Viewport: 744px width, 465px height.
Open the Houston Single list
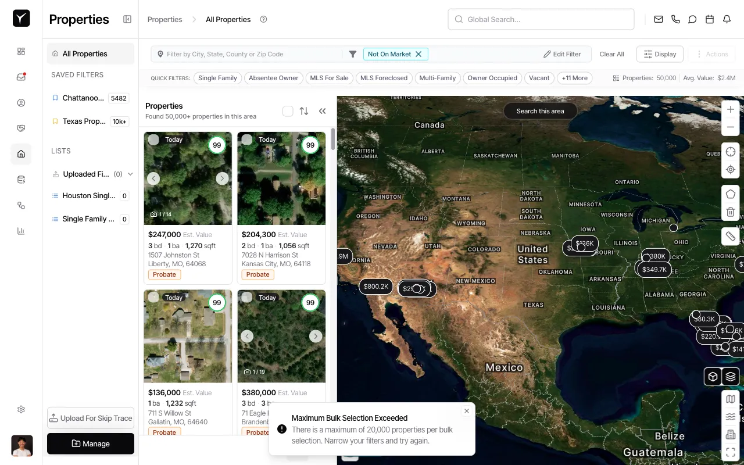pyautogui.click(x=91, y=196)
